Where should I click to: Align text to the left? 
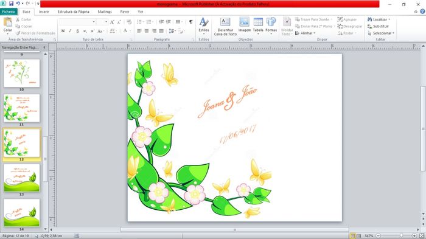point(139,31)
